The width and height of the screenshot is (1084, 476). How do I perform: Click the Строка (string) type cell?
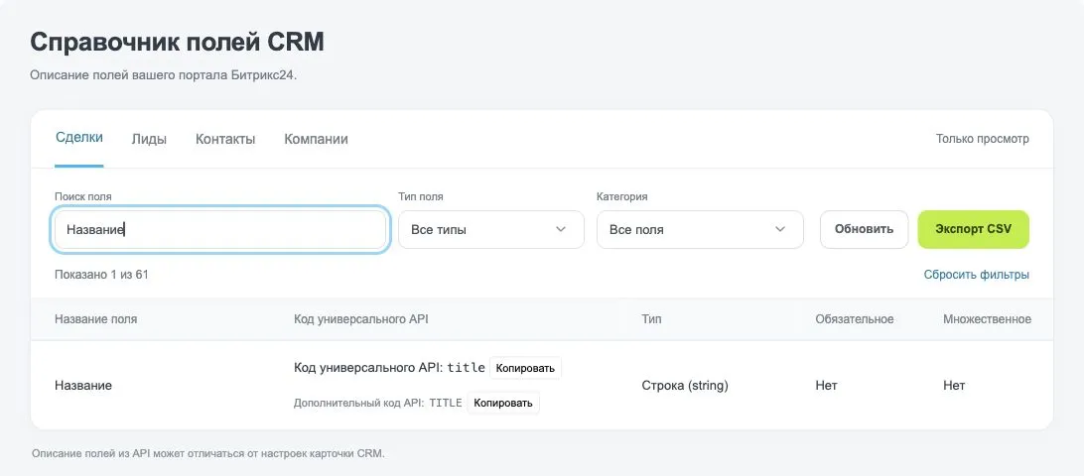684,386
